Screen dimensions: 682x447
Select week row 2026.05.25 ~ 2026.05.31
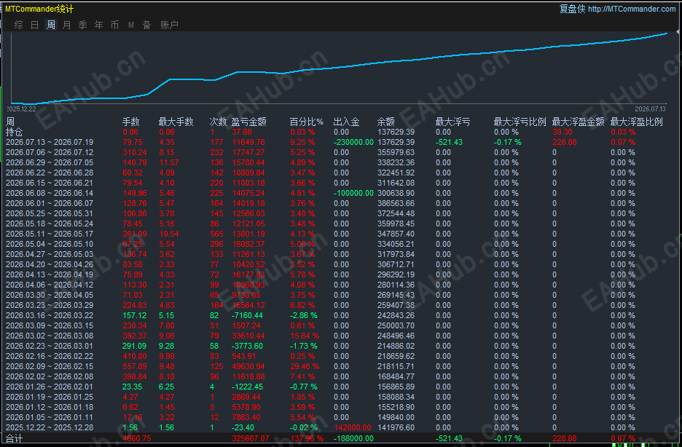(x=50, y=214)
